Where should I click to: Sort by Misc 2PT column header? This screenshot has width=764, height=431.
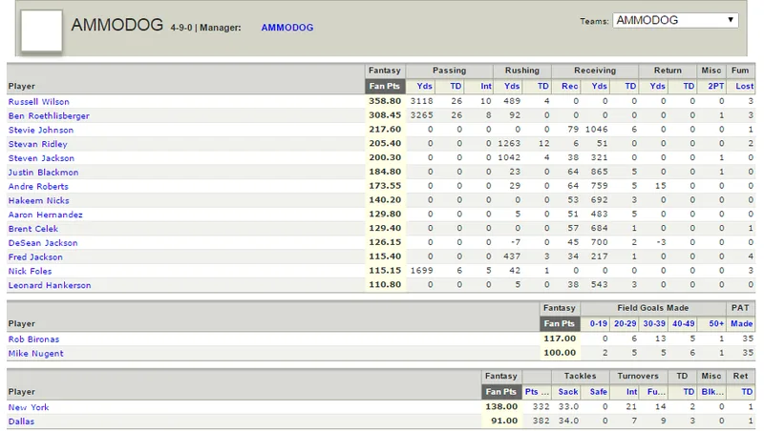point(715,86)
